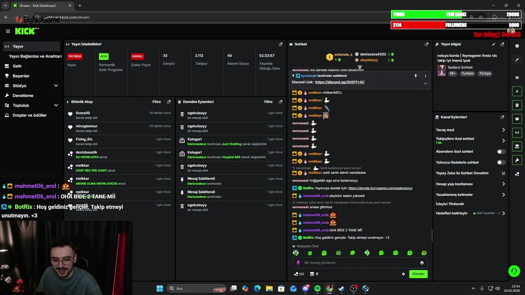Open the info icon in right sidebar
The width and height of the screenshot is (525, 295).
click(517, 46)
